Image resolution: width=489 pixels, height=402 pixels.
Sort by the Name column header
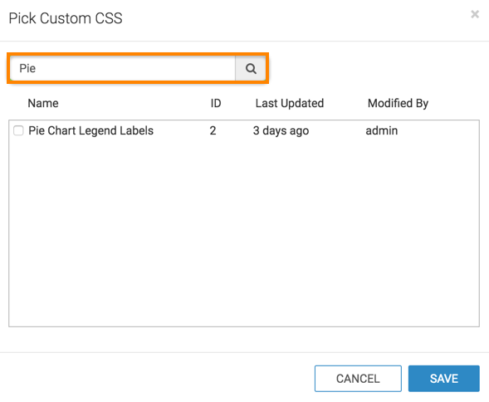tap(43, 103)
